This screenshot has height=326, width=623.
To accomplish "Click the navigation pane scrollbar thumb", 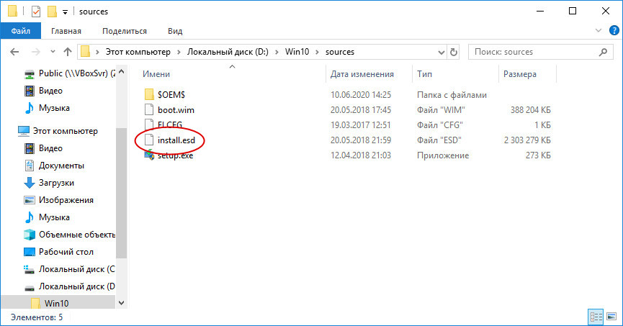I will coord(122,193).
